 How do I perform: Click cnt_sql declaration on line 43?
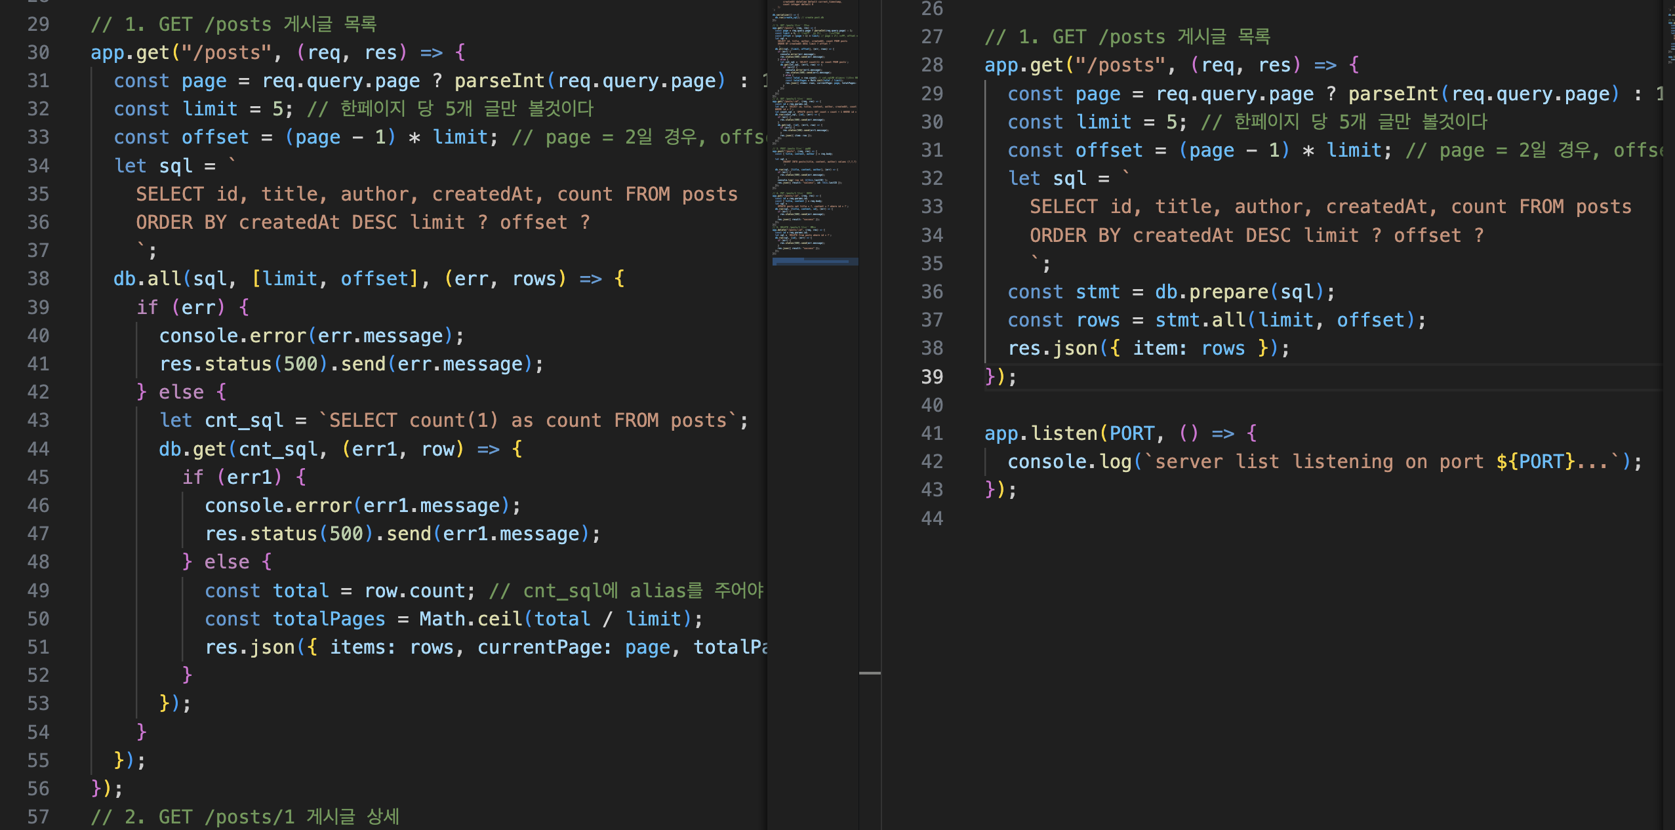click(x=243, y=420)
